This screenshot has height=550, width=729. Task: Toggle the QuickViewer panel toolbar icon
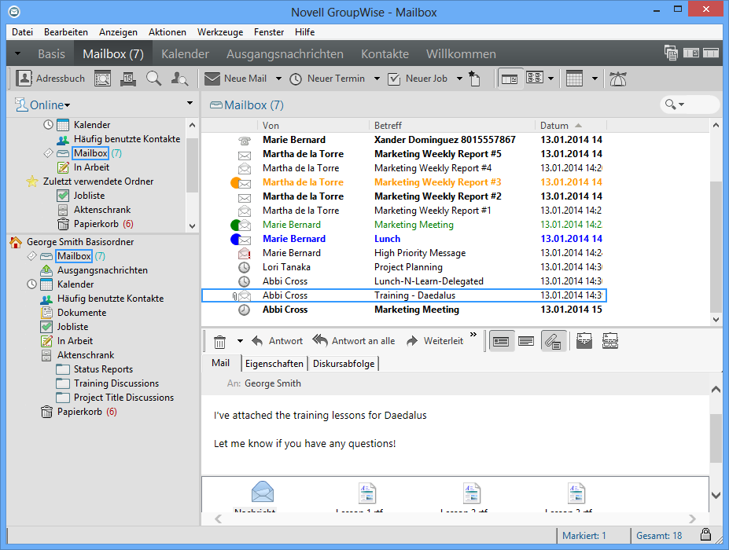coord(509,79)
